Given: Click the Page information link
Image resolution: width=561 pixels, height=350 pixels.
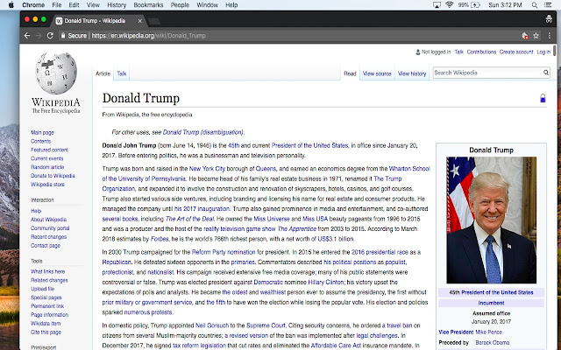Looking at the screenshot, I should point(49,315).
